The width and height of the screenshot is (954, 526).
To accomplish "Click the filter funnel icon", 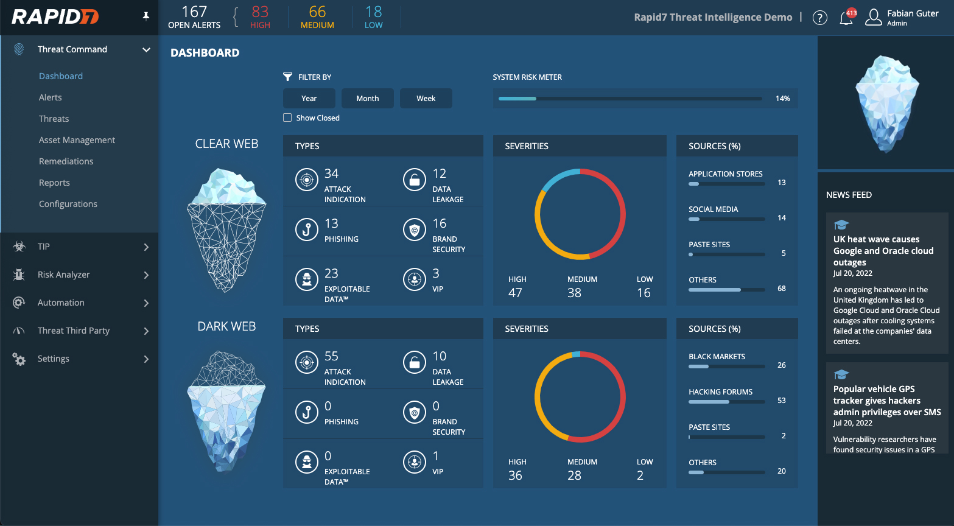I will (x=287, y=77).
